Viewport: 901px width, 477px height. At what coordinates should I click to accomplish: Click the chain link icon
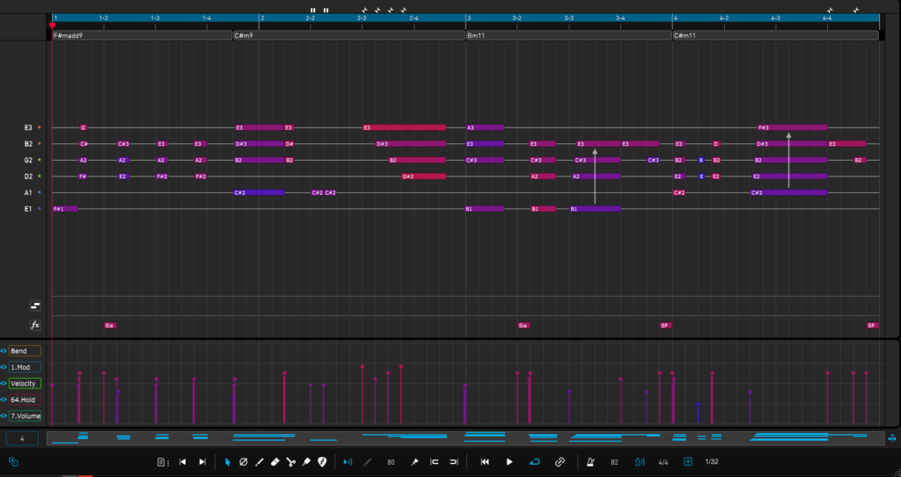coord(560,462)
